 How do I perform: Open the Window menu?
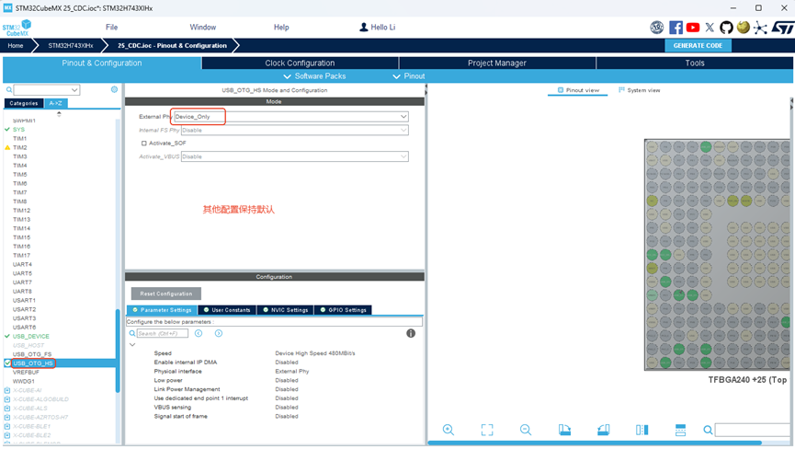point(203,28)
